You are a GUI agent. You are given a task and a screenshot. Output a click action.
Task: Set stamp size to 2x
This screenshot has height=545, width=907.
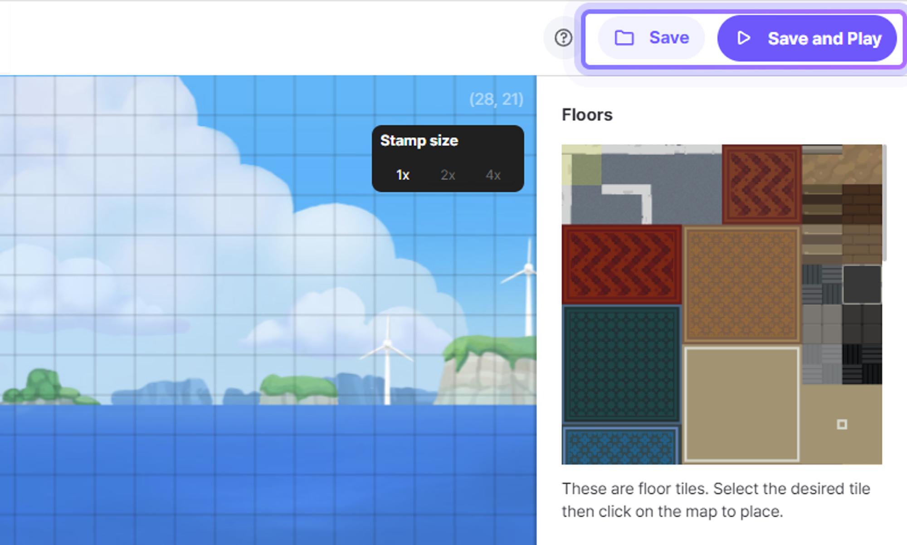tap(448, 175)
